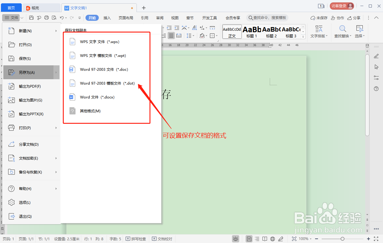The height and width of the screenshot is (243, 383).
Task: Select 输出为图片(G) menu item
Action: (x=31, y=100)
